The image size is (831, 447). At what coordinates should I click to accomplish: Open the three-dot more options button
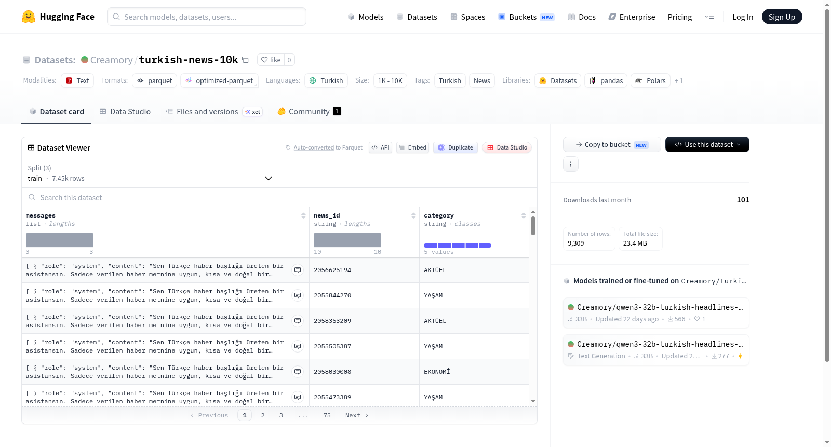[x=571, y=164]
